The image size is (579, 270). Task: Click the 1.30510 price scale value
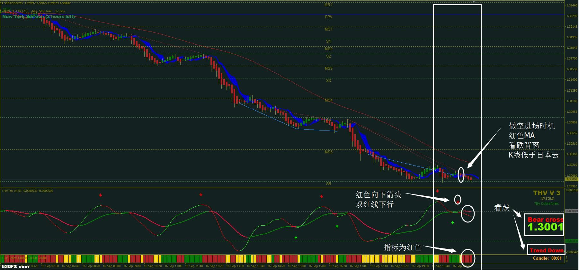(571, 144)
